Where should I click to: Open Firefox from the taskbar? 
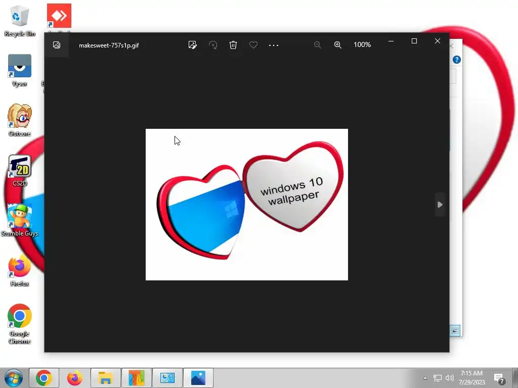click(x=75, y=378)
